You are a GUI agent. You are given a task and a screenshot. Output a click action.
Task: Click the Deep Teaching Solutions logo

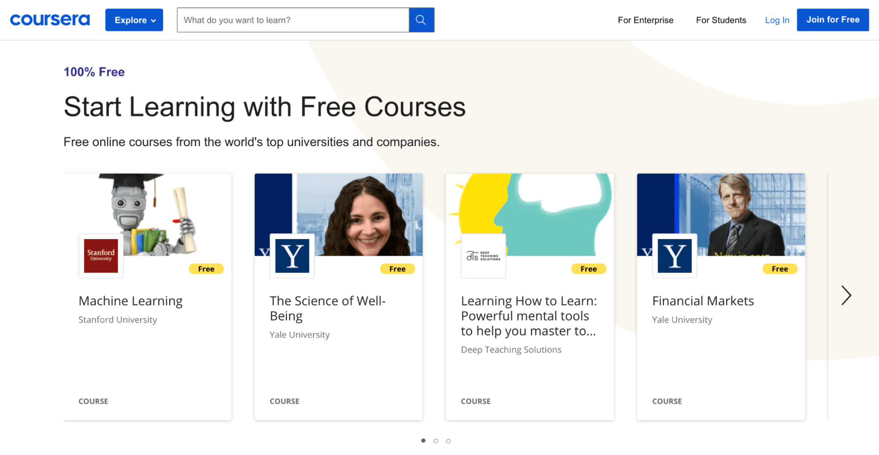(x=483, y=256)
